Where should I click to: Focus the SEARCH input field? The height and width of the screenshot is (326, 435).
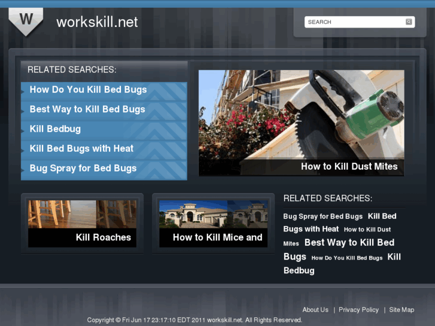point(360,22)
